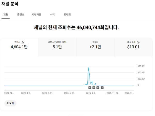The image size is (155, 116).
Task: Click the first 9+ video marker on timeline
Action: [x=90, y=88]
